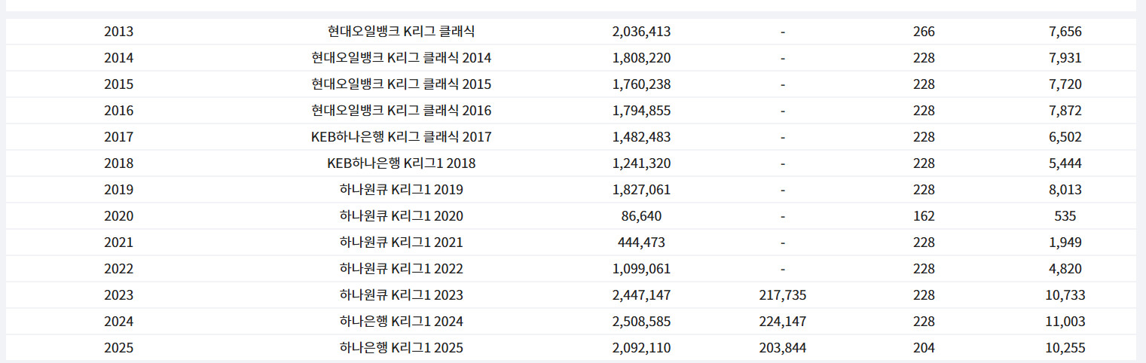1146x363 pixels.
Task: Select average attendance 7,656
Action: click(x=1065, y=32)
